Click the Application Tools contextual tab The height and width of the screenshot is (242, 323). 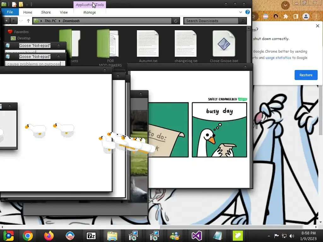(90, 5)
